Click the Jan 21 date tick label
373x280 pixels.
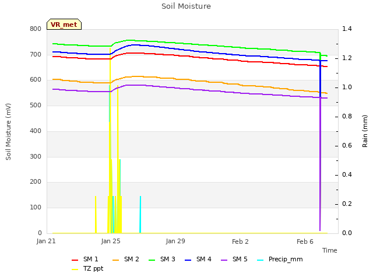pyautogui.click(x=46, y=241)
